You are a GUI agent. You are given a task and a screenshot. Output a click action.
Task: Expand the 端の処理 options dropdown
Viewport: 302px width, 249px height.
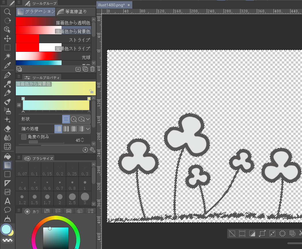pyautogui.click(x=88, y=129)
